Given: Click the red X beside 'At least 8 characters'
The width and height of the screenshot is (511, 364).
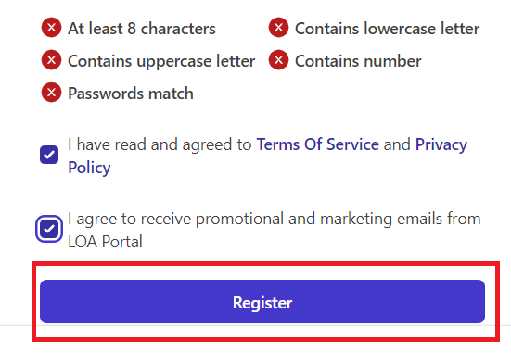Looking at the screenshot, I should click(51, 28).
